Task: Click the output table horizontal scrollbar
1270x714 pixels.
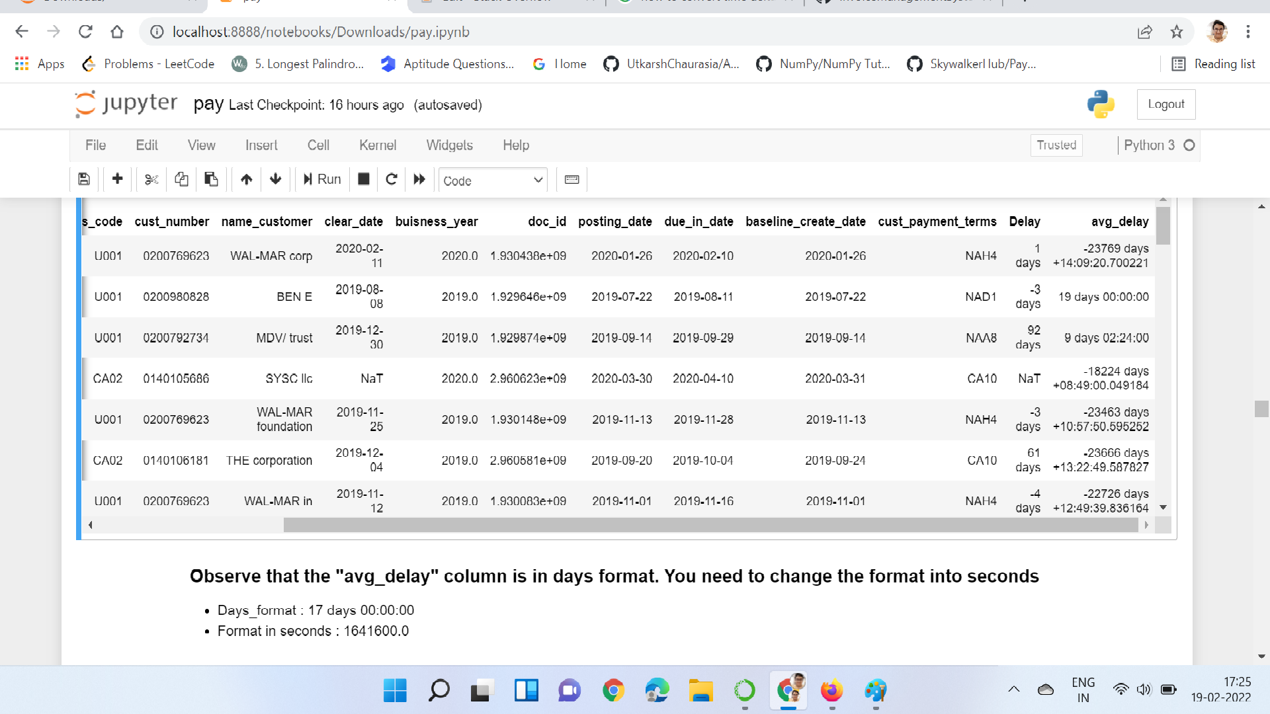Action: tap(710, 525)
